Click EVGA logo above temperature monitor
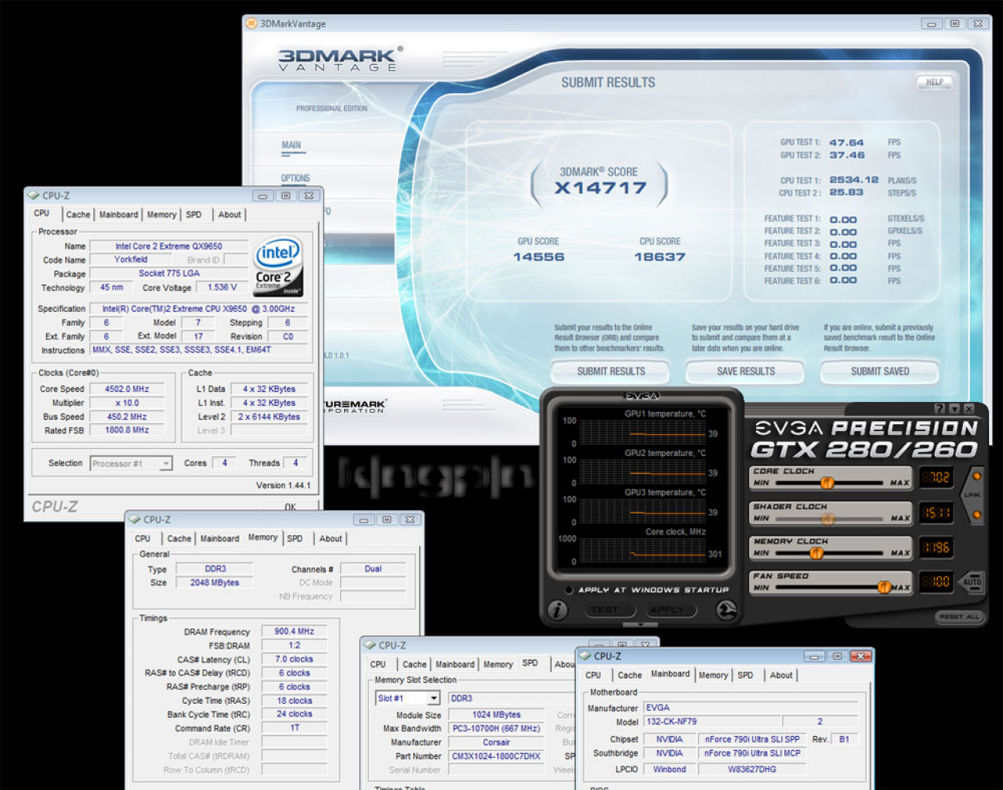1003x790 pixels. [642, 397]
